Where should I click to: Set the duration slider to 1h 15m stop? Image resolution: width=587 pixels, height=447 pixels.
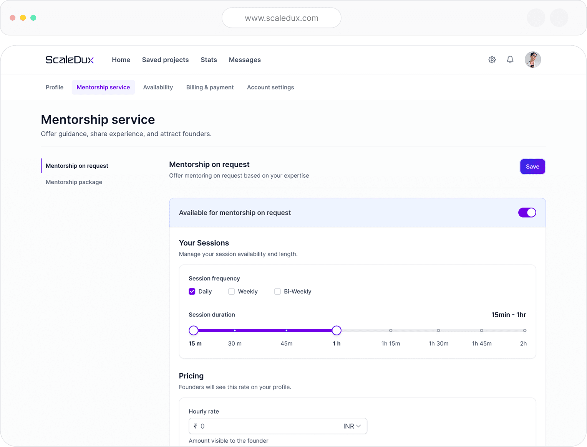click(391, 330)
